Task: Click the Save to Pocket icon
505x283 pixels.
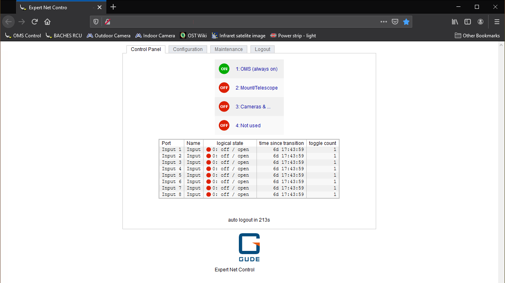Action: click(x=395, y=22)
